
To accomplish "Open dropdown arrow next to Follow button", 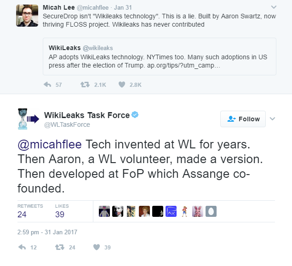I will (x=272, y=119).
